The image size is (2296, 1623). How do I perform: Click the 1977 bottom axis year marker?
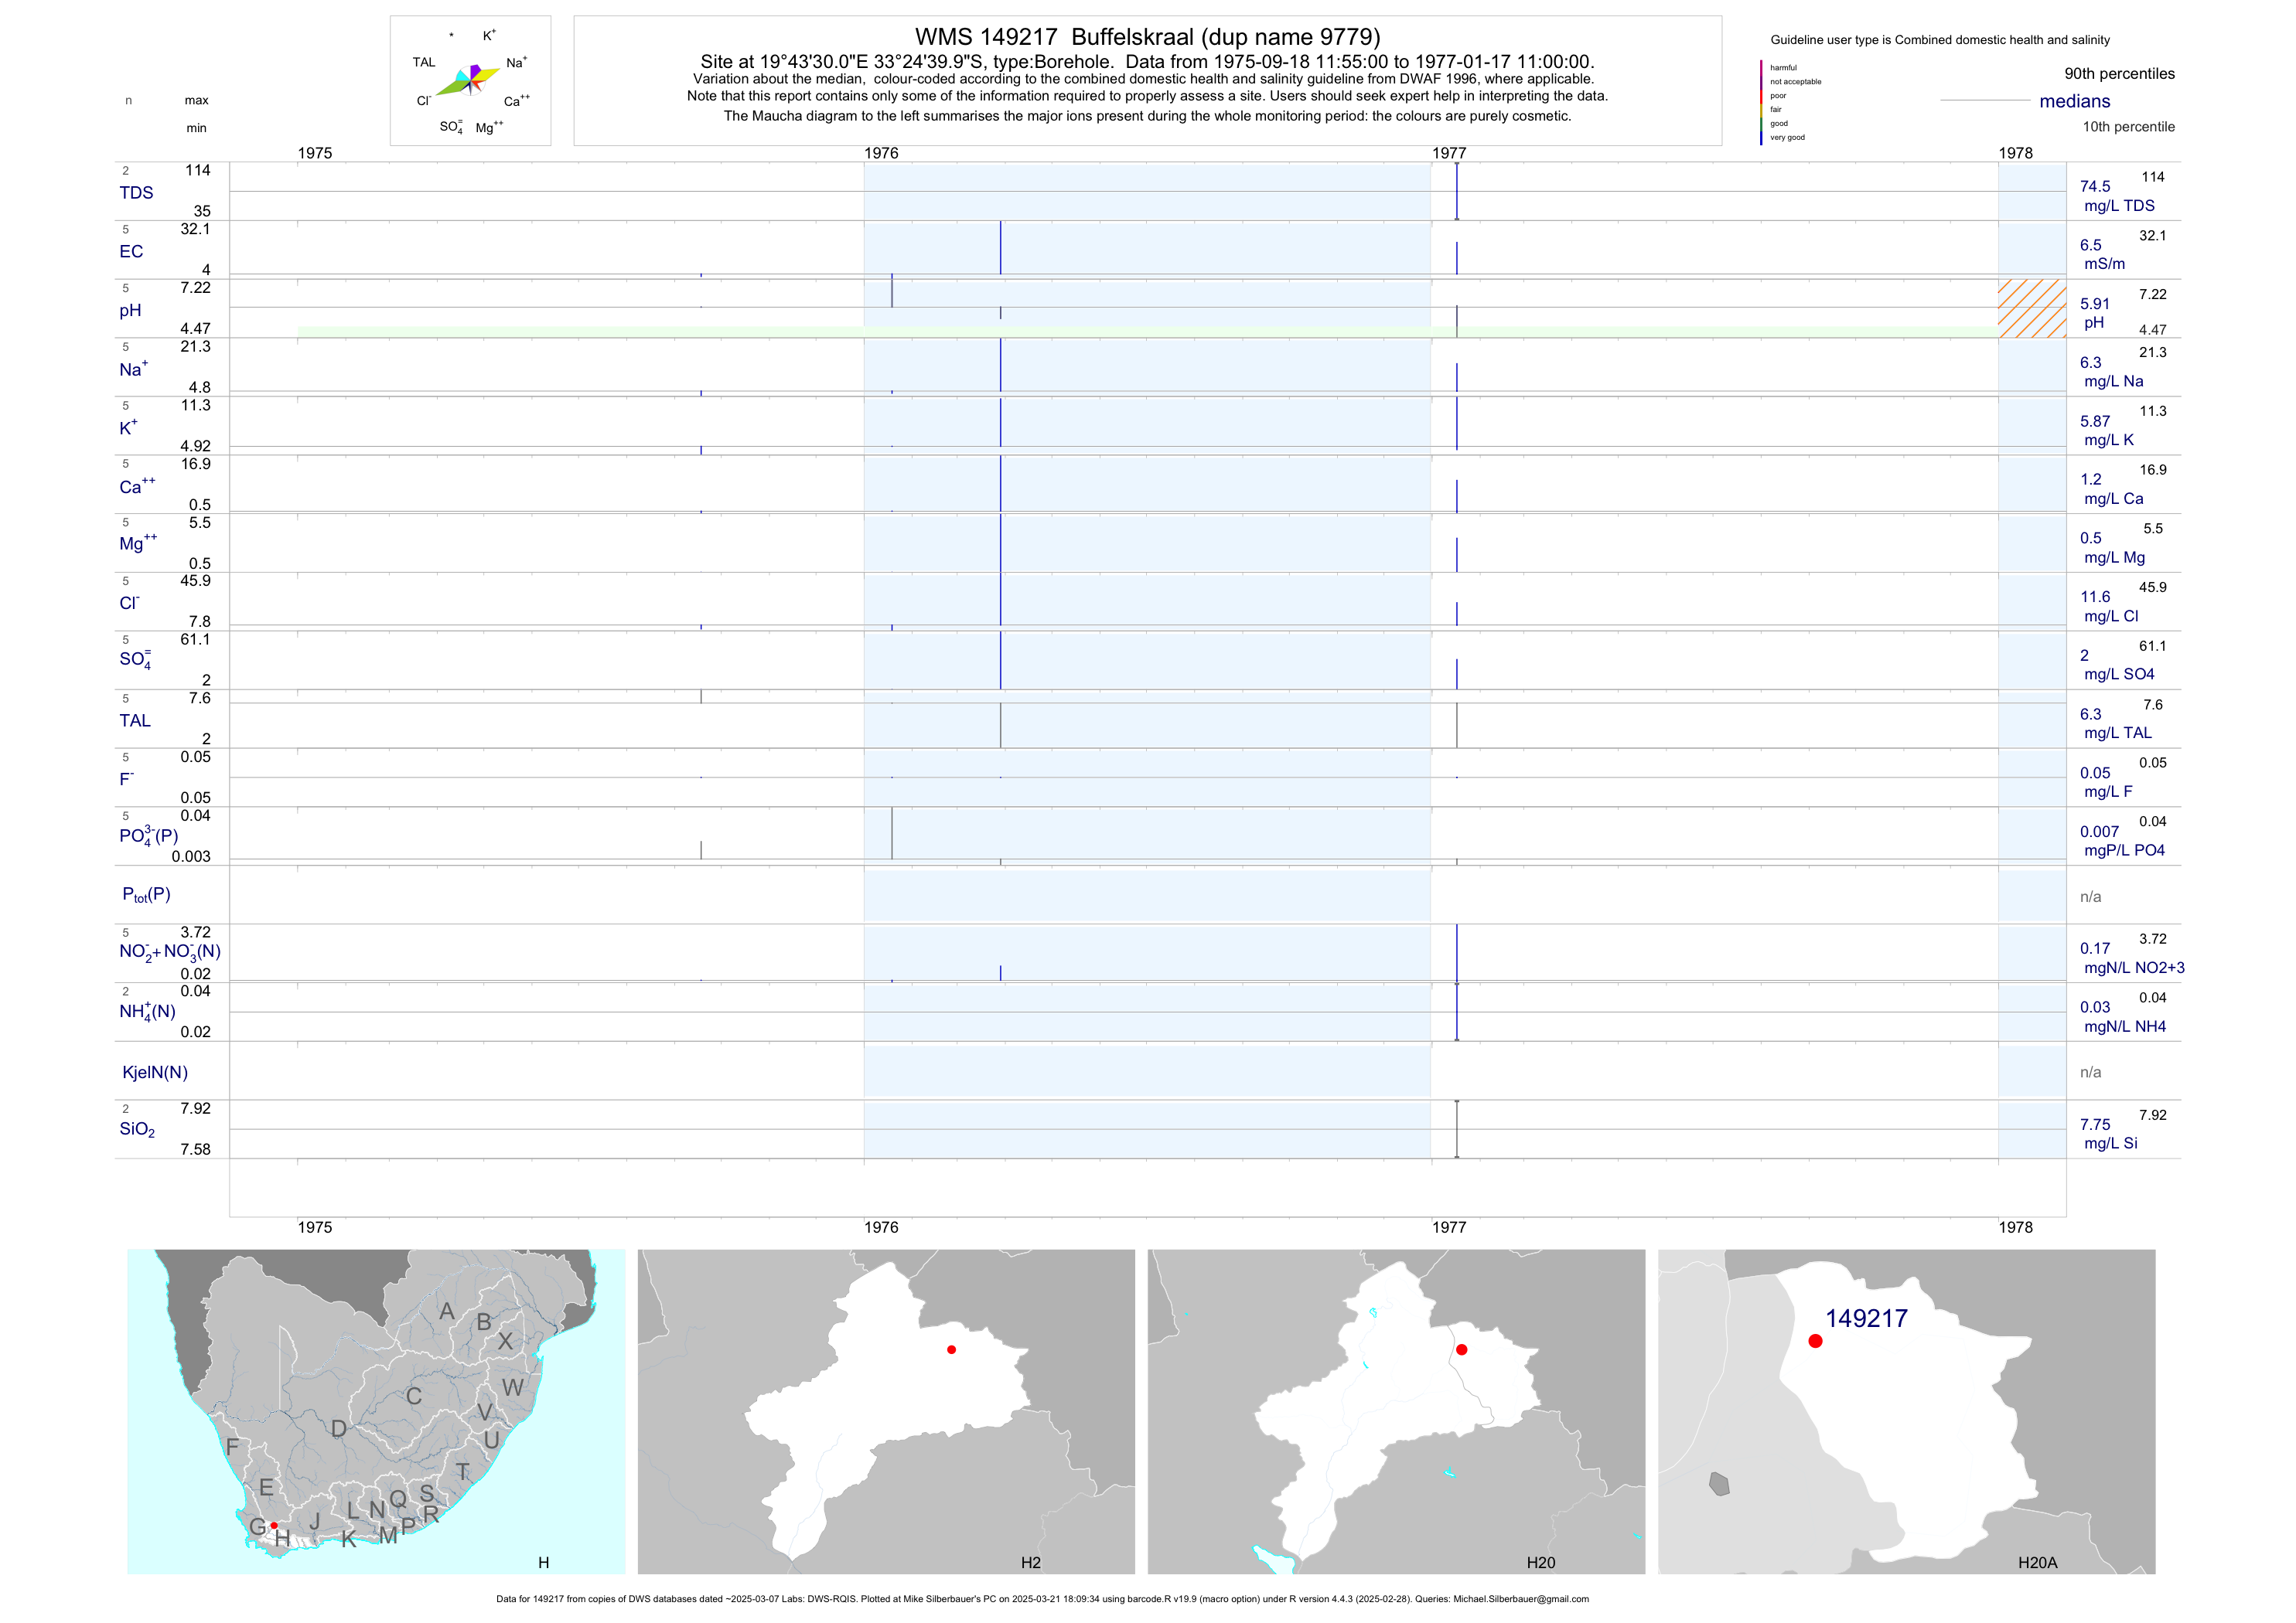[x=1449, y=1227]
